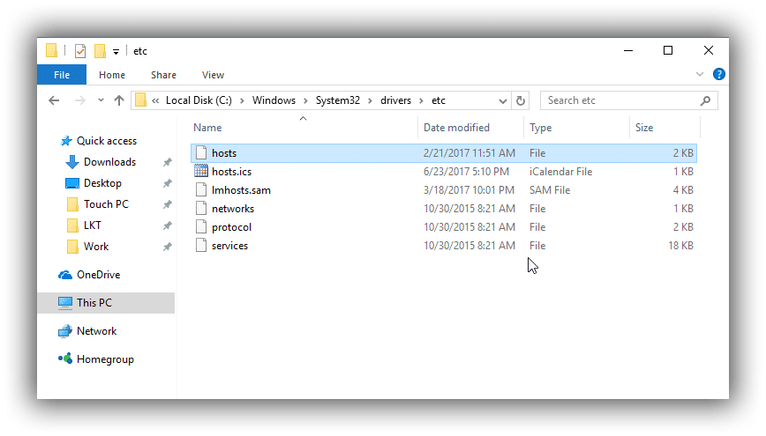
Task: Select the protocol file
Action: (444, 227)
